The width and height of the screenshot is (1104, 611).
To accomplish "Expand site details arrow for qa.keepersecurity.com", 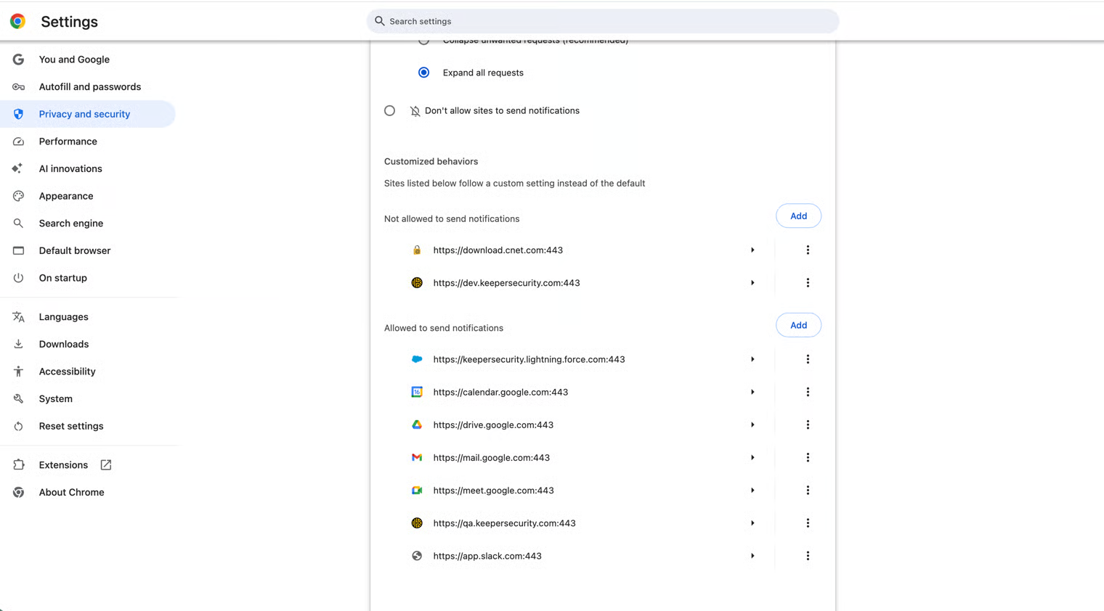I will click(752, 523).
